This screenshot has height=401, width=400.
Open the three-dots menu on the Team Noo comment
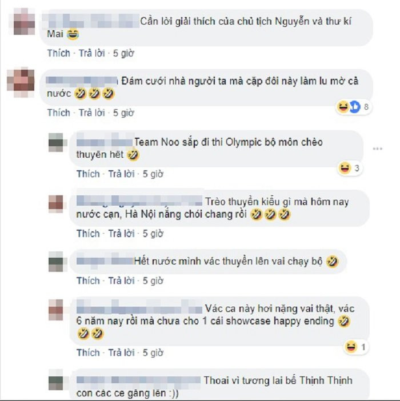(x=378, y=149)
